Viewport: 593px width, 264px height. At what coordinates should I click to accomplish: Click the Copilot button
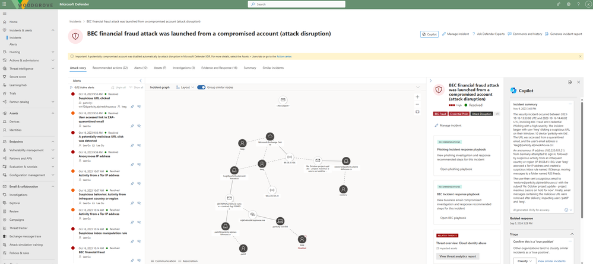(x=429, y=34)
